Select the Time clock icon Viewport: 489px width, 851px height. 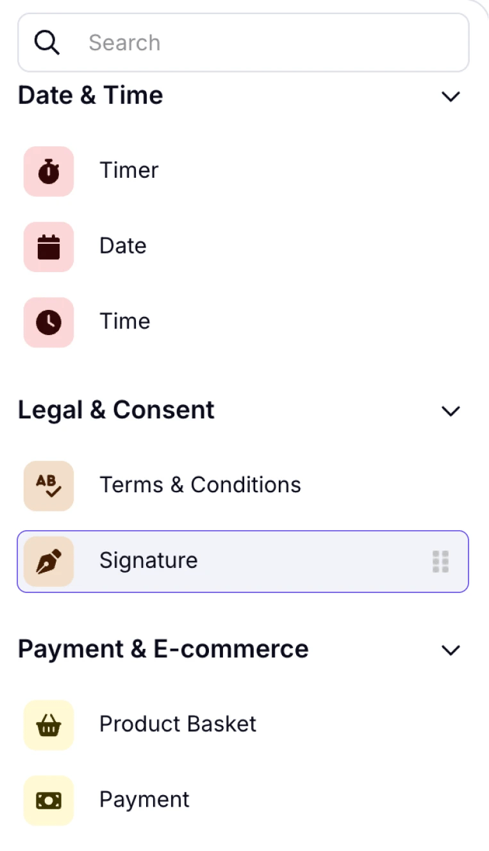coord(48,323)
